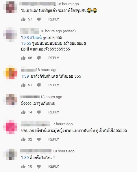
Task: Reply to the comment with 57 likes
Action: 54,19
